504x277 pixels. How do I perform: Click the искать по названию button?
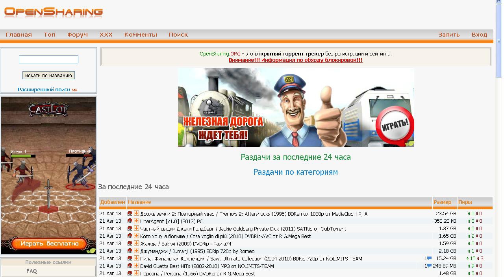(x=48, y=75)
